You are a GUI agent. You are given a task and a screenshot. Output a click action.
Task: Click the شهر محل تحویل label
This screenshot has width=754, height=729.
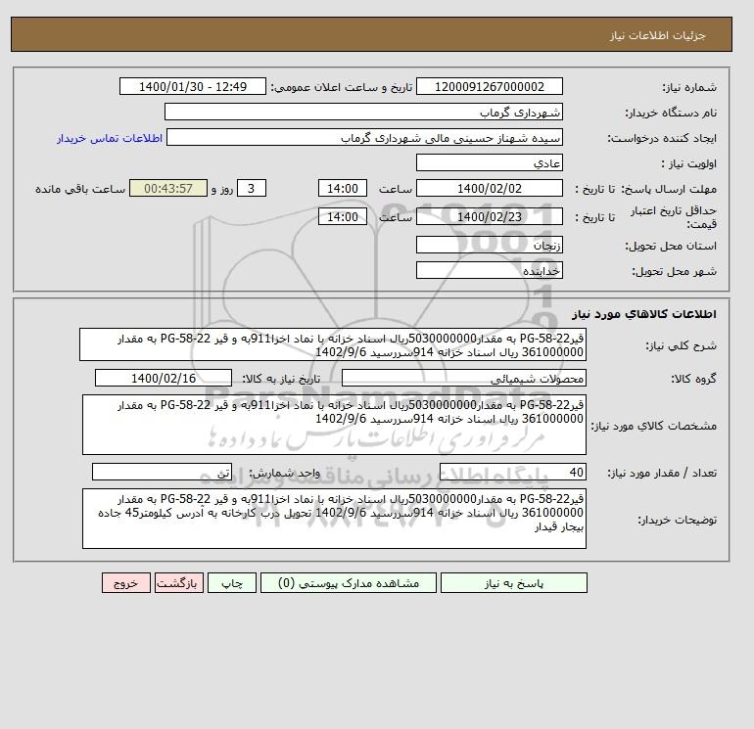(x=674, y=271)
